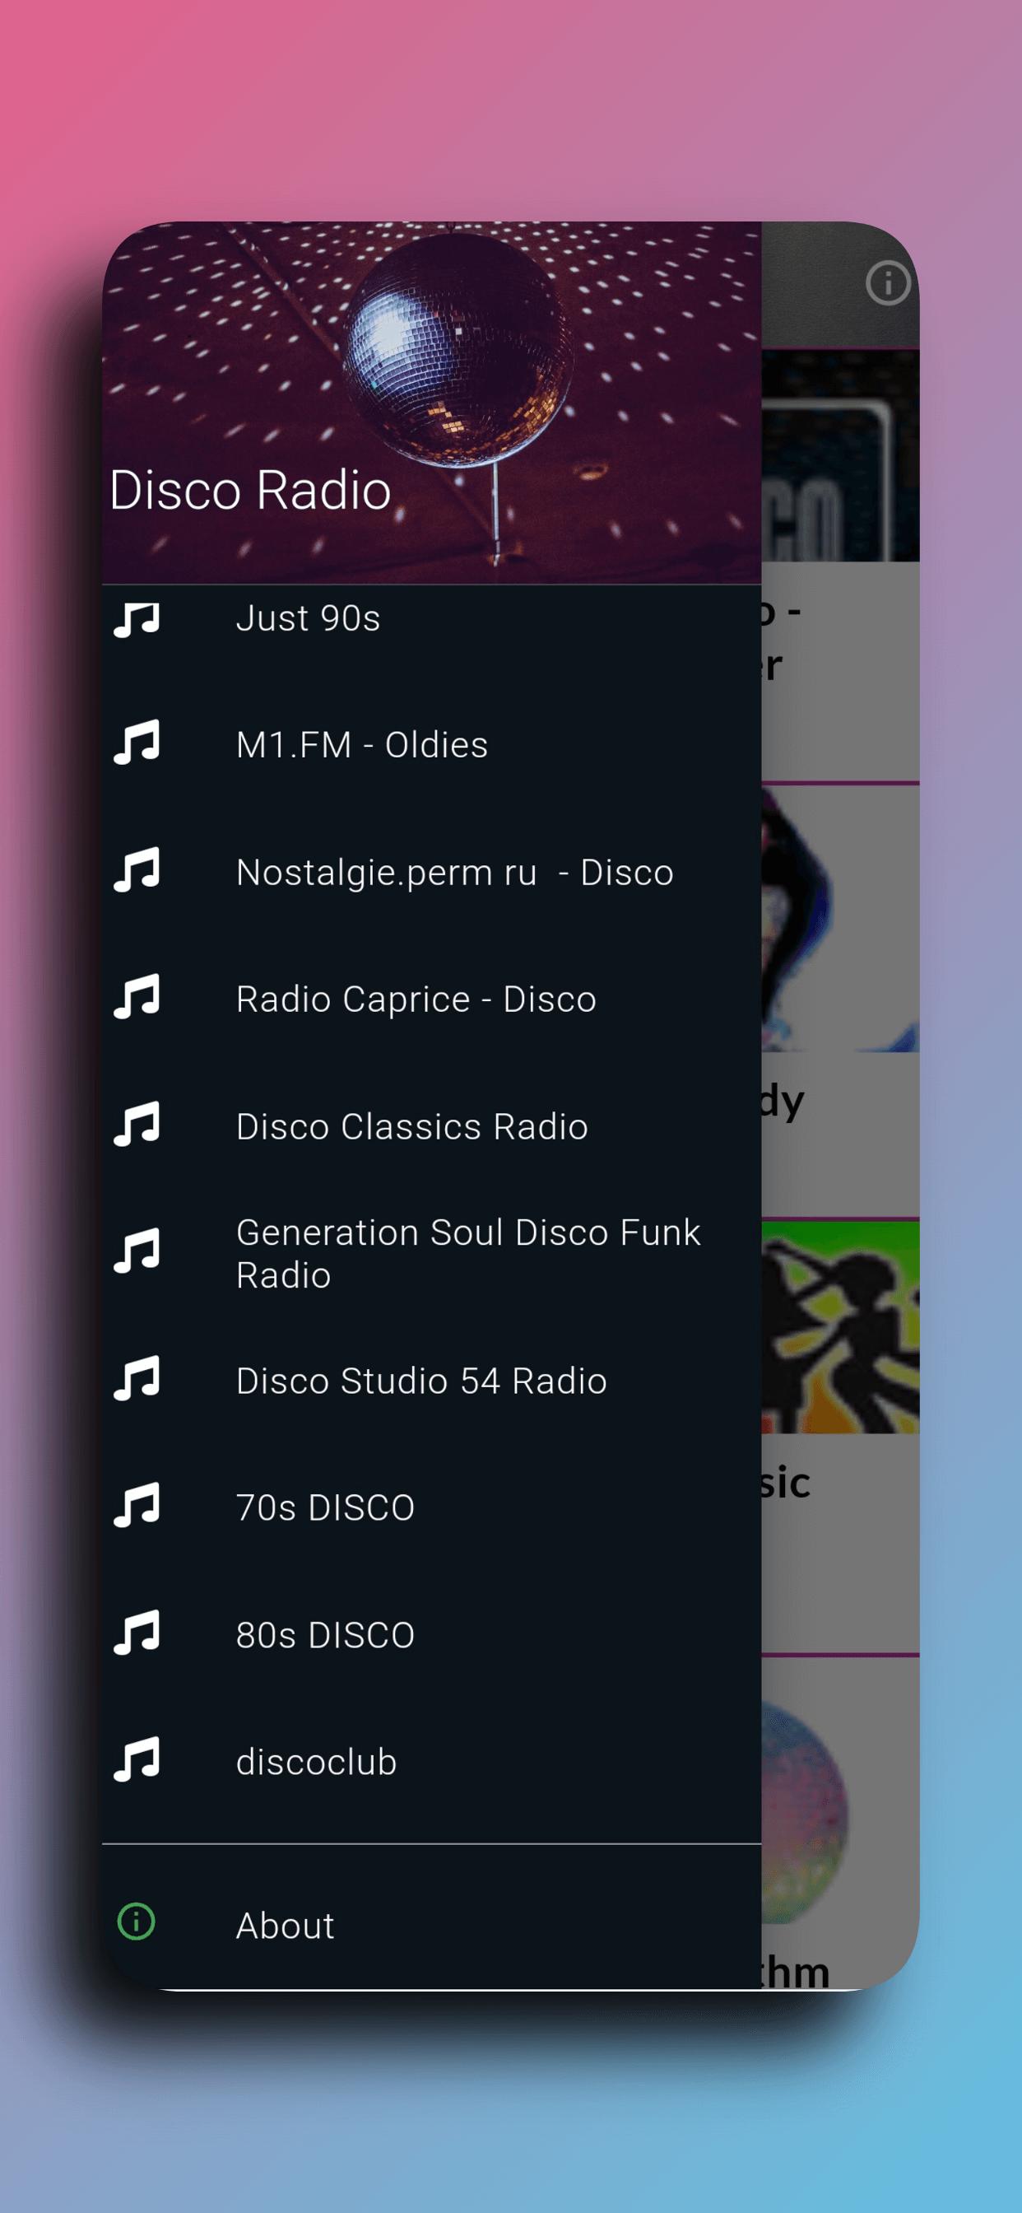Select the M1.FM - Oldies station
The image size is (1022, 2213).
[x=431, y=745]
